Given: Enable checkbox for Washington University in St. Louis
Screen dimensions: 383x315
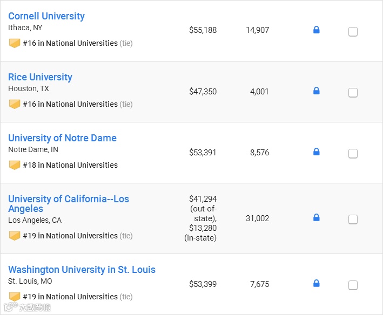Looking at the screenshot, I should click(353, 285).
